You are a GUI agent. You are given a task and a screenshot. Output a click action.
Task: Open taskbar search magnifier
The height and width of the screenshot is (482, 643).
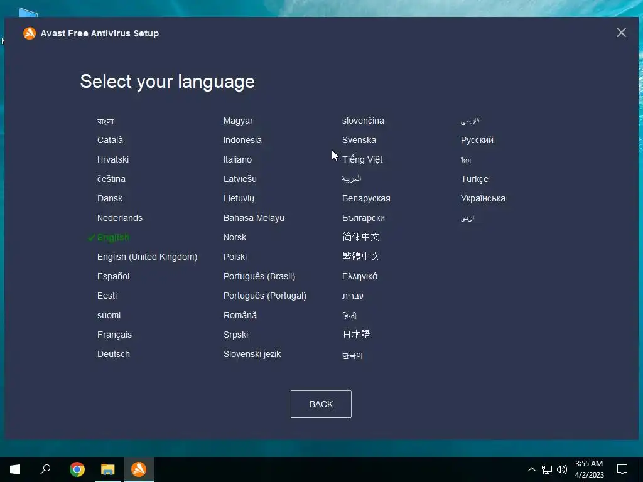point(45,469)
